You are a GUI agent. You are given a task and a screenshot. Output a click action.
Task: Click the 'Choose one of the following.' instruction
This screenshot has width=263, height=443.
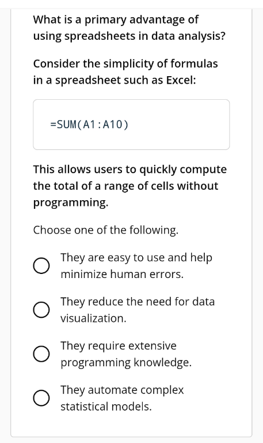(x=106, y=230)
